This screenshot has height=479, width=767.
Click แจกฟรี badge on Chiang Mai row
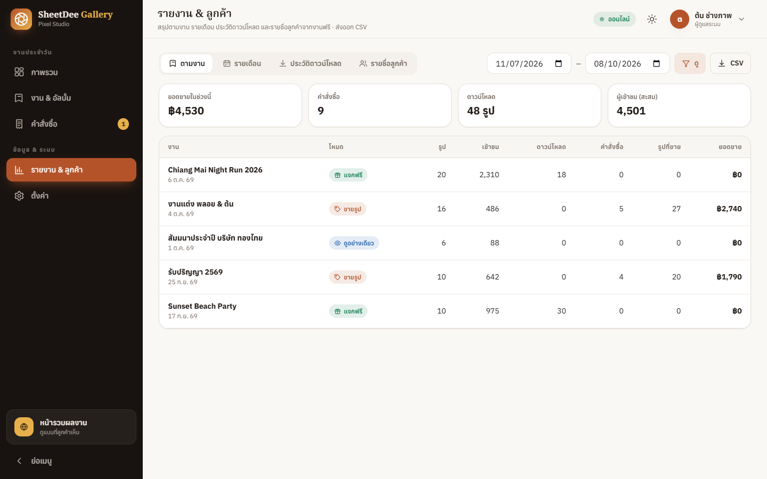pyautogui.click(x=348, y=175)
